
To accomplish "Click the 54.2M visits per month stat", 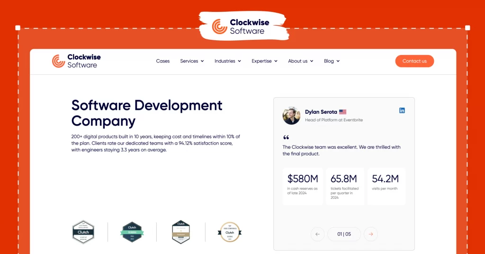I will [386, 186].
